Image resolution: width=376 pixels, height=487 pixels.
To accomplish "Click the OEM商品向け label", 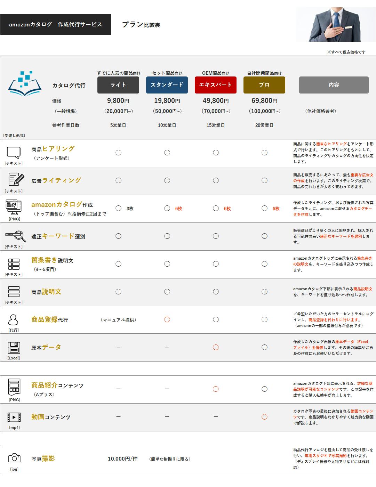I will pos(216,73).
